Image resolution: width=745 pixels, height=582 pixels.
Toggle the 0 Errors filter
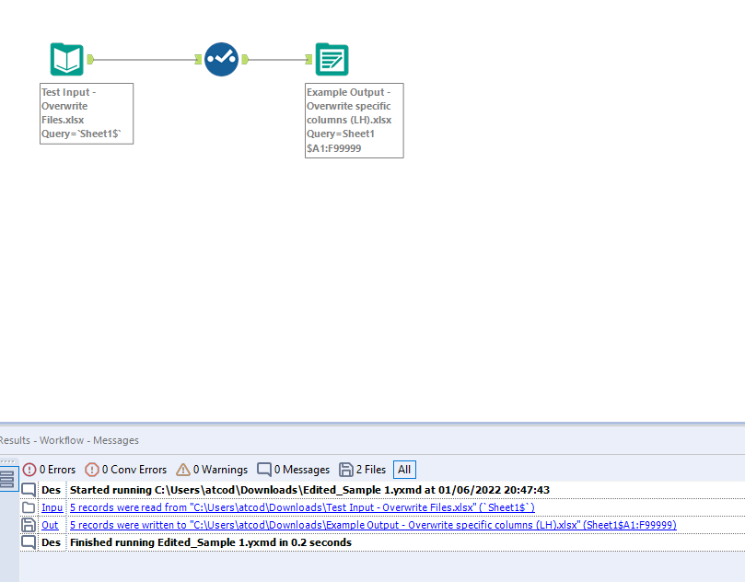(45, 470)
